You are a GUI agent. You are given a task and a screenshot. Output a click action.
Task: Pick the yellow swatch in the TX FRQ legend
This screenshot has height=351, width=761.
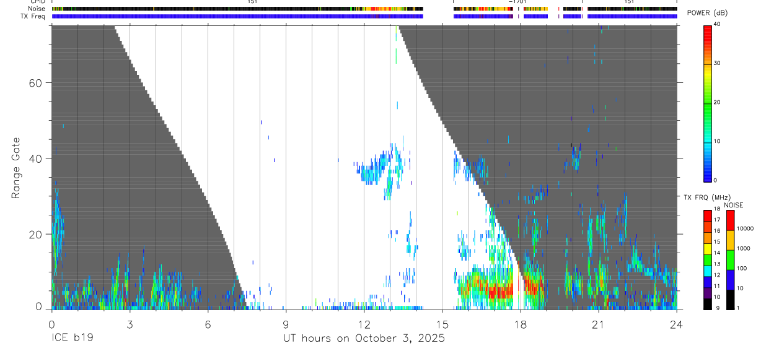point(707,248)
